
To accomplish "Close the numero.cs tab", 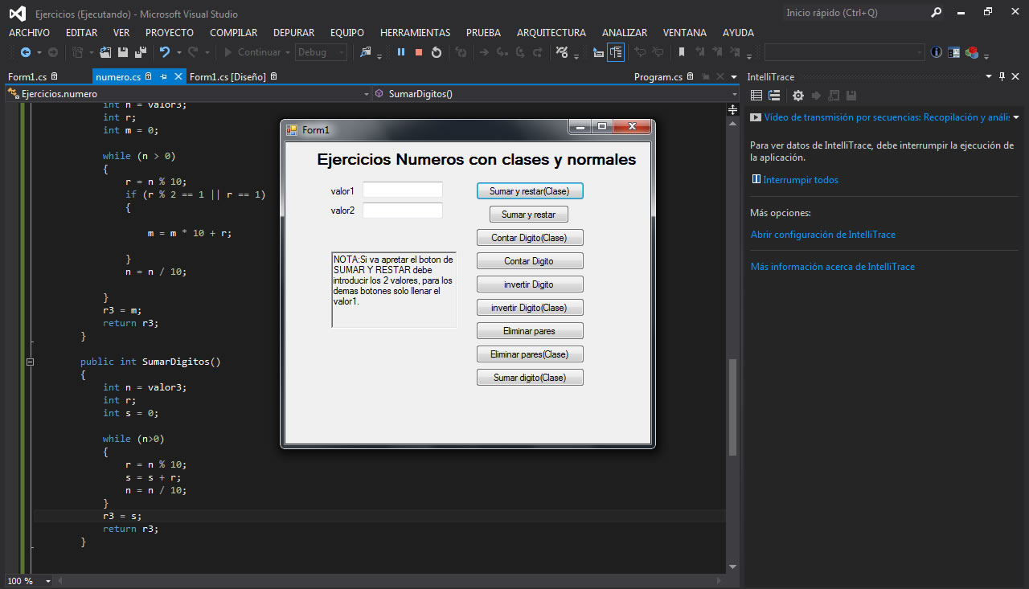I will click(x=178, y=76).
